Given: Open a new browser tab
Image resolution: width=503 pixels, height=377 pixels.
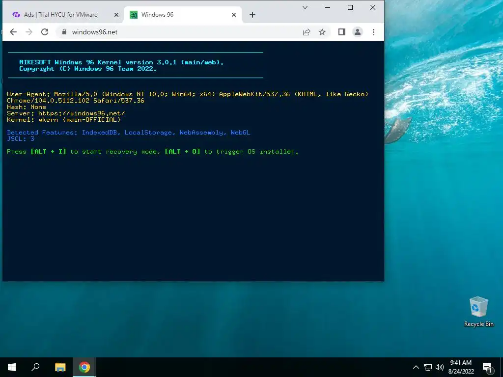Looking at the screenshot, I should click(252, 15).
